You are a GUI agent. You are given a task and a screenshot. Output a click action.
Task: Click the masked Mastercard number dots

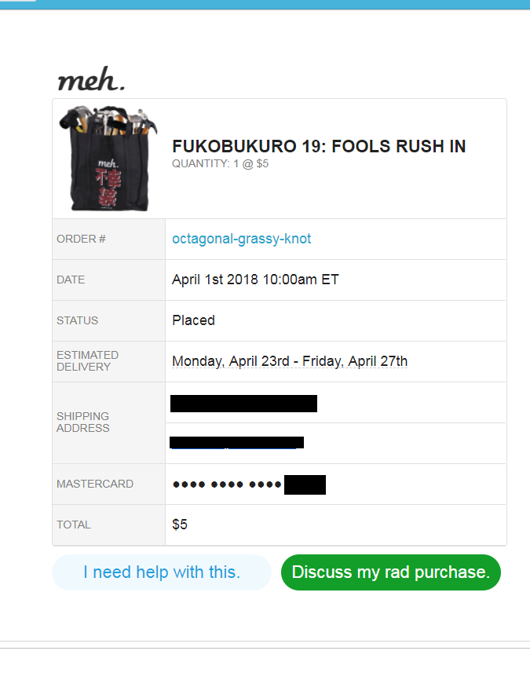coord(227,484)
